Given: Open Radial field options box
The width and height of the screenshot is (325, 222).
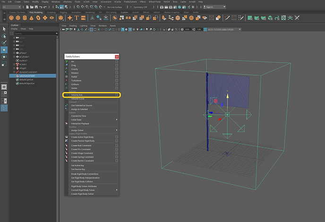Looking at the screenshot, I should click(x=117, y=76).
